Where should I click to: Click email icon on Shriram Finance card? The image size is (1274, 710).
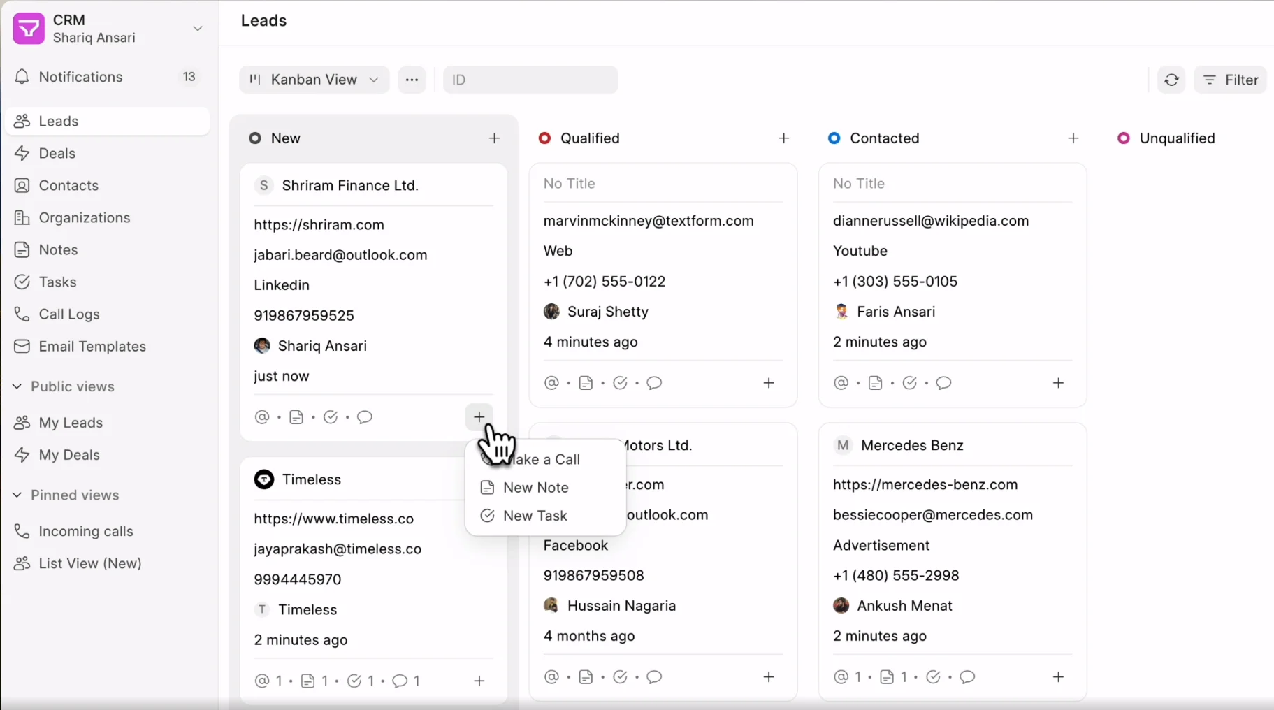pos(262,417)
